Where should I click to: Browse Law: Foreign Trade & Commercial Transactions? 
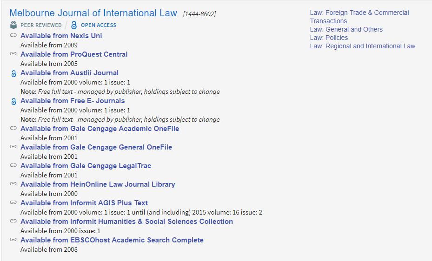click(x=359, y=17)
